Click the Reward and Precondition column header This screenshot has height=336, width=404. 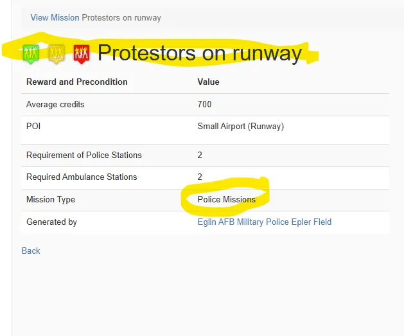click(77, 82)
